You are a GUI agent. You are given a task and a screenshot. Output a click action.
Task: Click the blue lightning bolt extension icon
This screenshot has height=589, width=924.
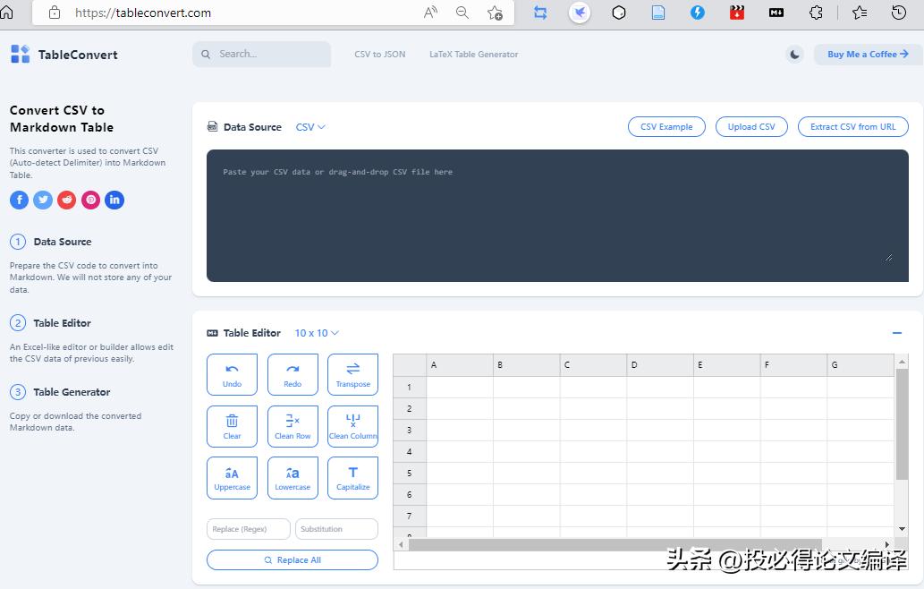[698, 13]
